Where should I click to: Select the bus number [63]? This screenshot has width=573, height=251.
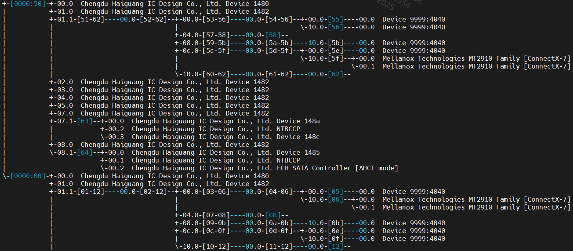point(85,121)
